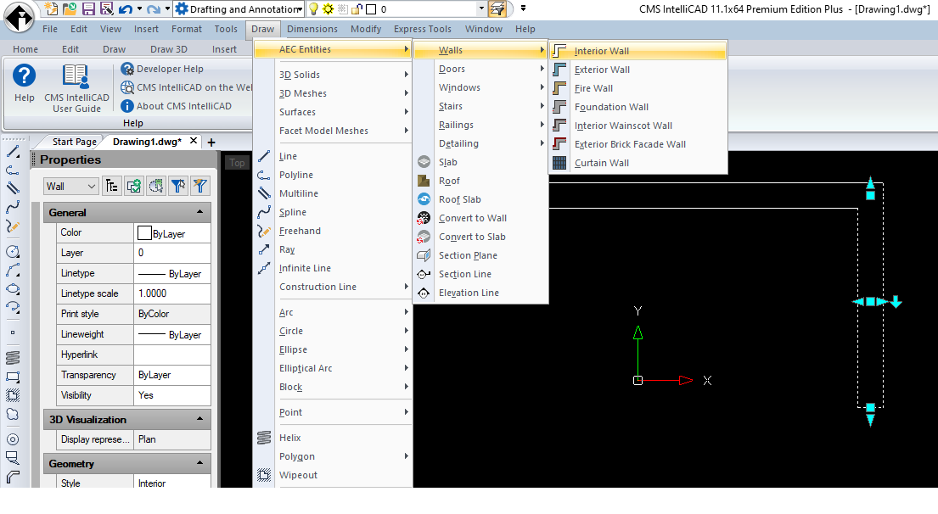Select the Rectangle tool in left toolbar
This screenshot has width=938, height=514.
13,377
